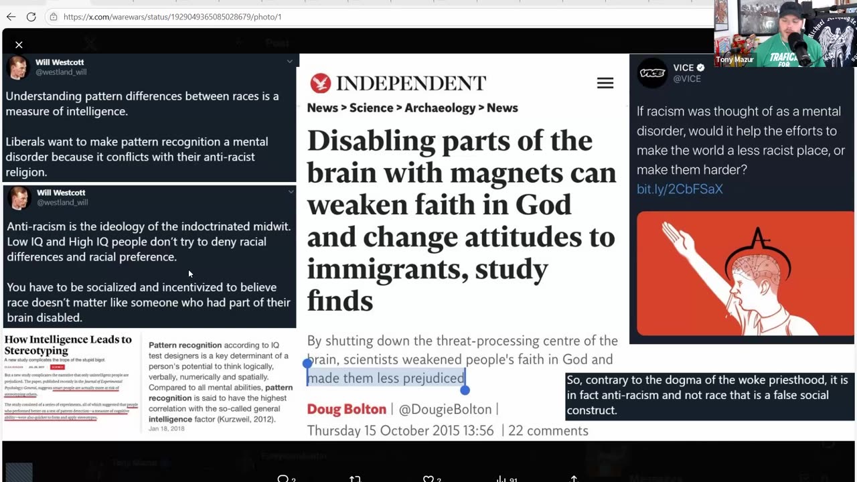Click first News breadcrumb before Science
This screenshot has width=857, height=482.
click(x=322, y=108)
